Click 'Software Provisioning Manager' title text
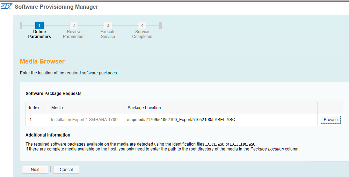Viewport: 349px width, 177px height. point(57,7)
